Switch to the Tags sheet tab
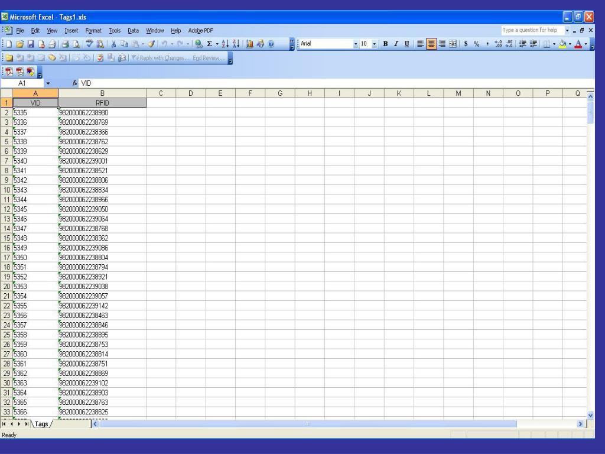The height and width of the screenshot is (454, 605). [x=42, y=424]
